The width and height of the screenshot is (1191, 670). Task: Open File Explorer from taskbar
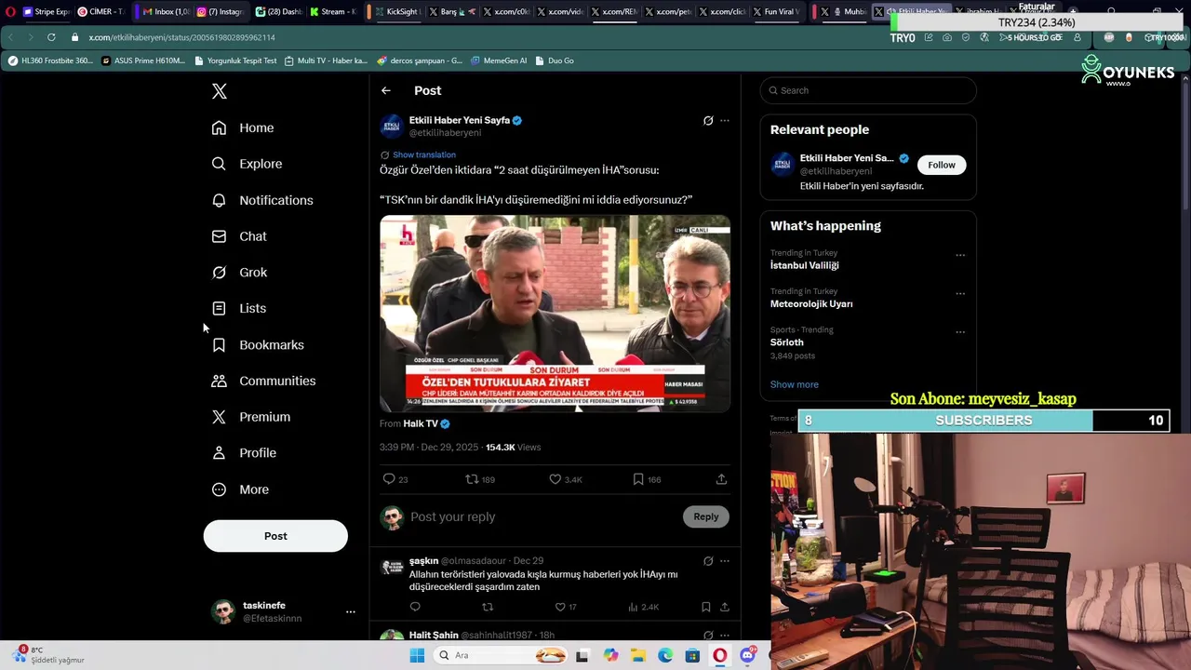[x=637, y=656]
